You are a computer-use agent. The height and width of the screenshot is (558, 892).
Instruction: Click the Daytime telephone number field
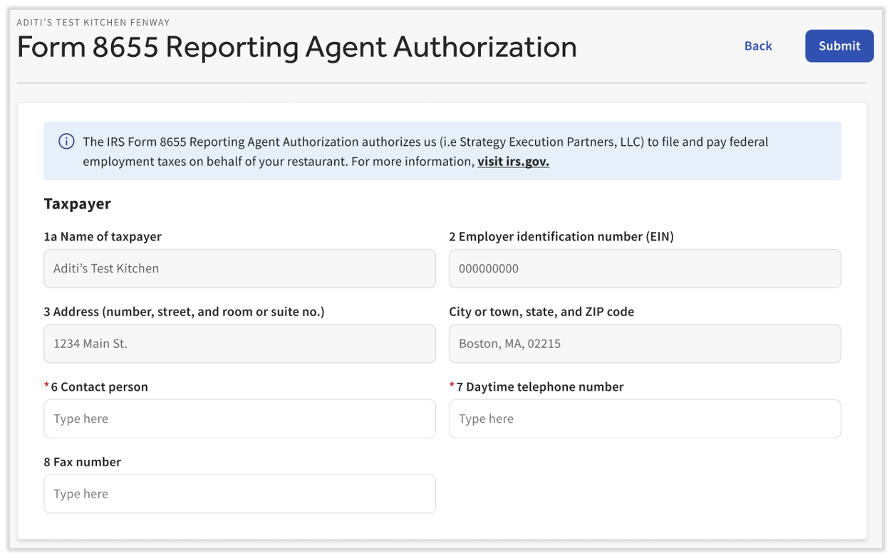tap(645, 418)
